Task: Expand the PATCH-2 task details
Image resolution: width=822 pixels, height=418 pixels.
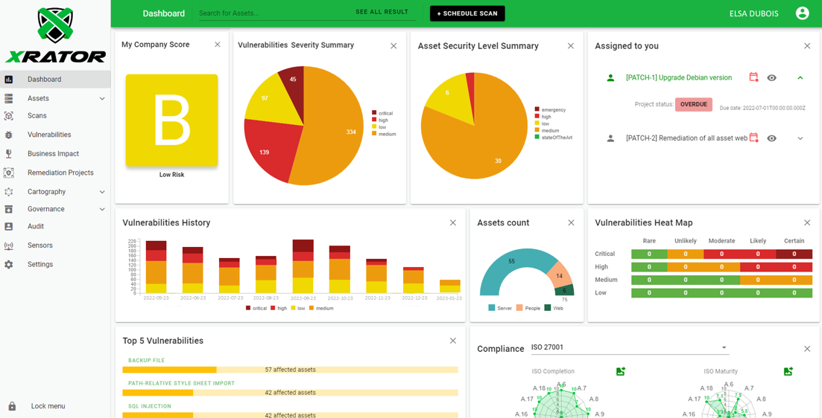Action: (800, 138)
